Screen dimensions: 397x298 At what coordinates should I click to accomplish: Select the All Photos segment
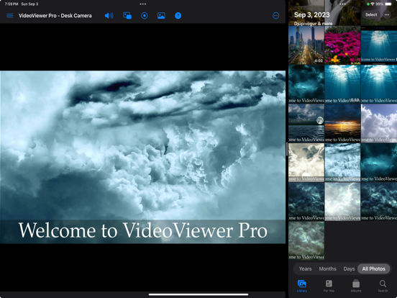coord(374,269)
